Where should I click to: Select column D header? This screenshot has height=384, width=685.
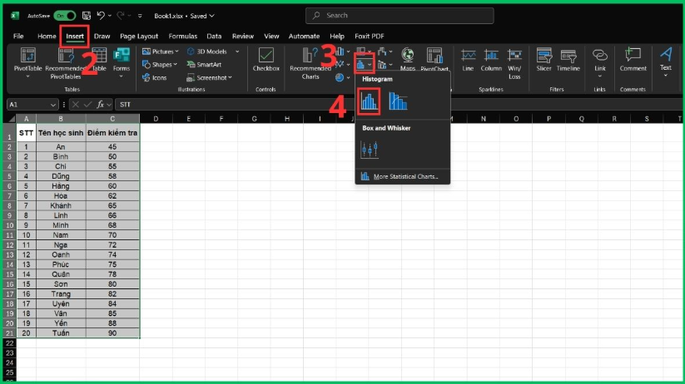pyautogui.click(x=156, y=119)
